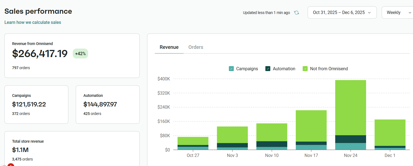The width and height of the screenshot is (413, 166).
Task: Click the chevron on the Weekly selector
Action: 411,12
